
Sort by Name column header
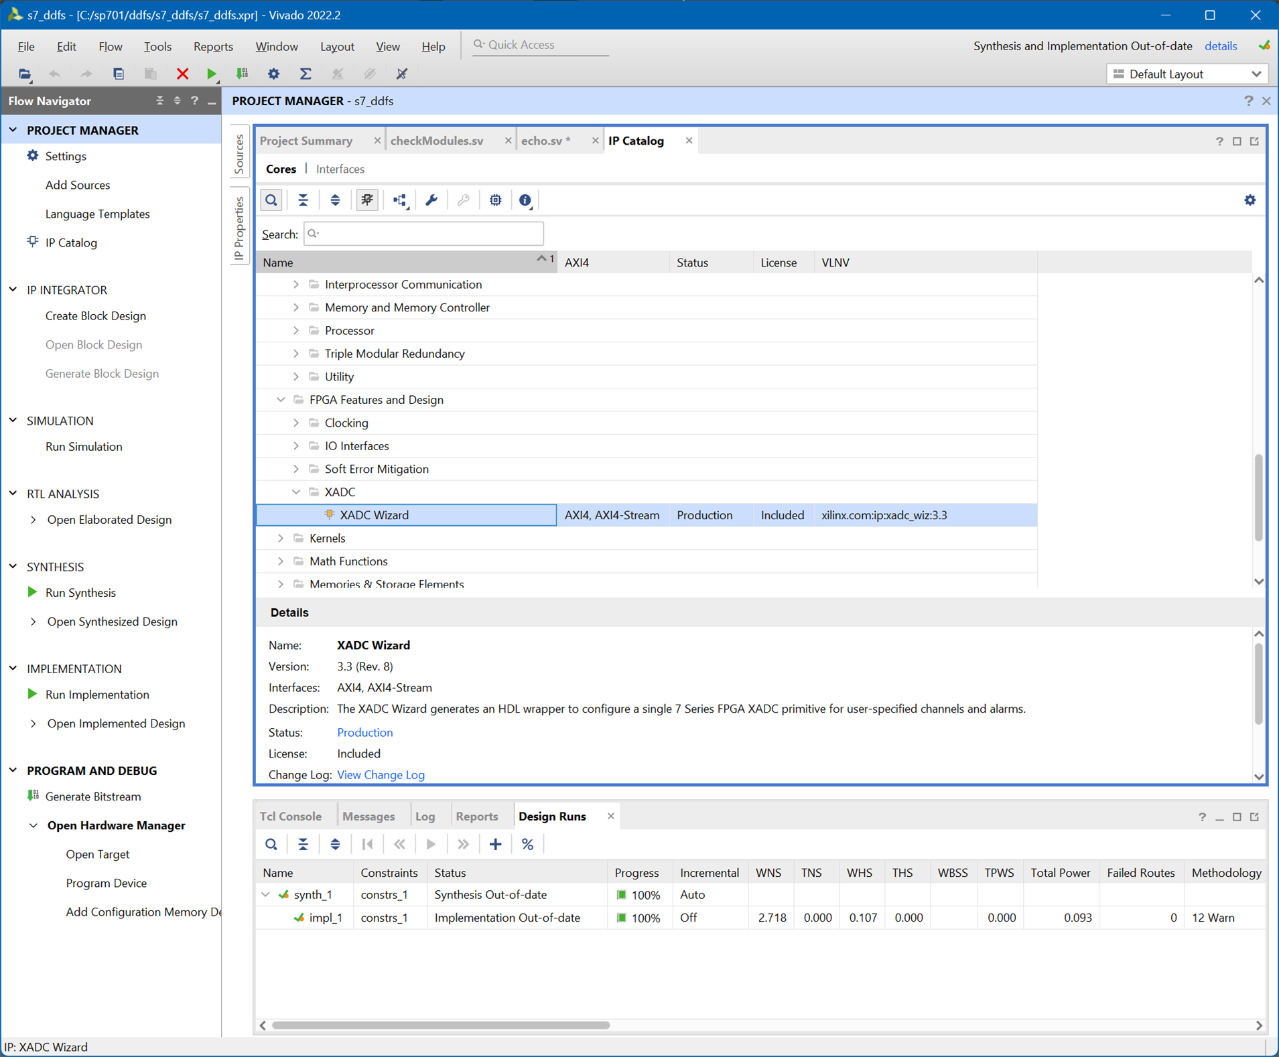[406, 263]
